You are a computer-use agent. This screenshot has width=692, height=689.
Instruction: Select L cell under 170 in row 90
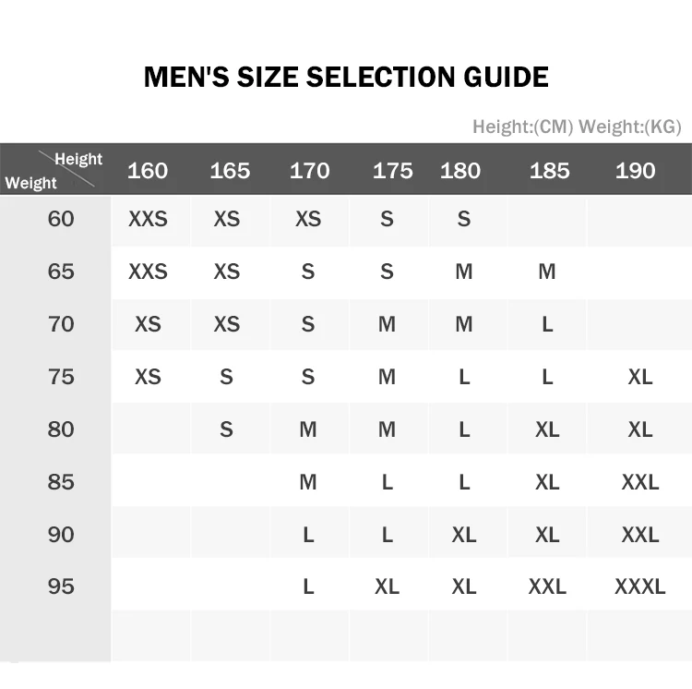tap(308, 535)
